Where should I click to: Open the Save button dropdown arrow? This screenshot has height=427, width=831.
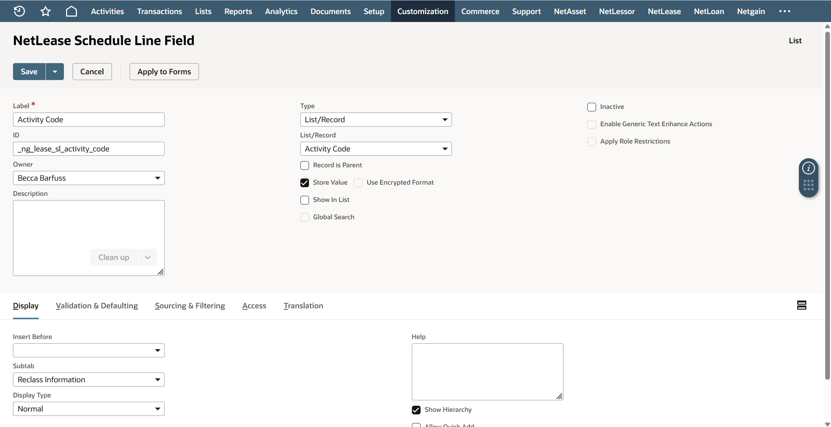tap(55, 72)
